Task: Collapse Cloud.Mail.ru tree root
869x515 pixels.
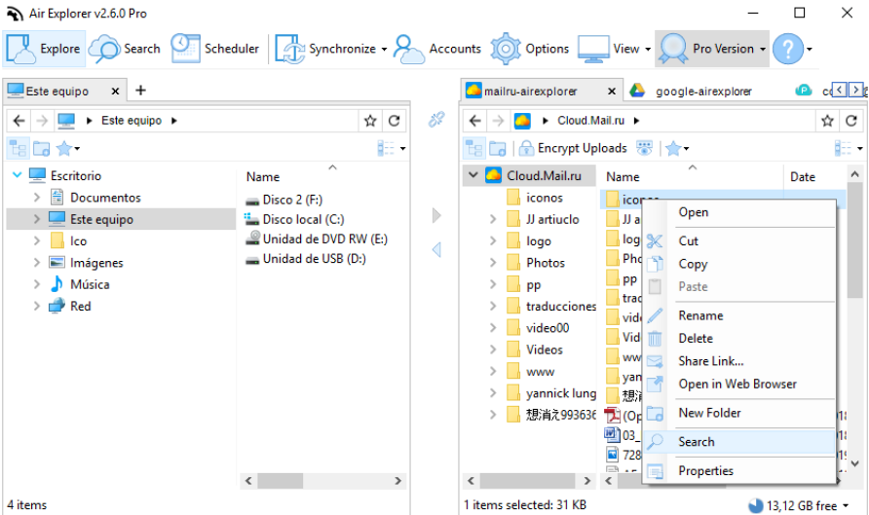Action: point(472,175)
